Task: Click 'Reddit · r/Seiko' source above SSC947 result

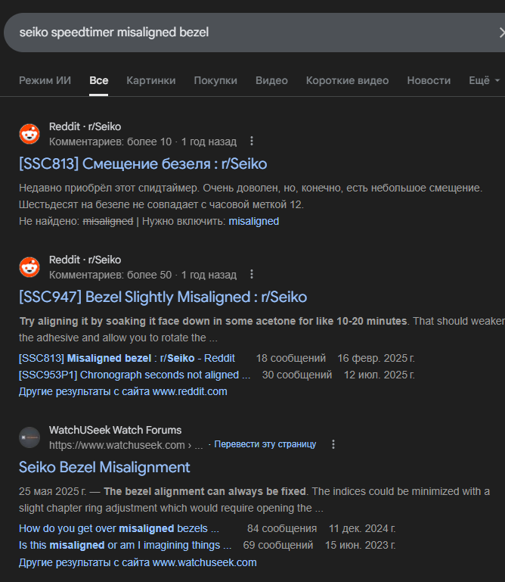Action: point(85,260)
